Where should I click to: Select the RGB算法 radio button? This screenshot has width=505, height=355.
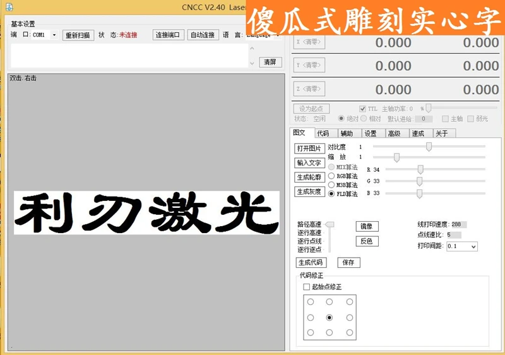(x=331, y=176)
